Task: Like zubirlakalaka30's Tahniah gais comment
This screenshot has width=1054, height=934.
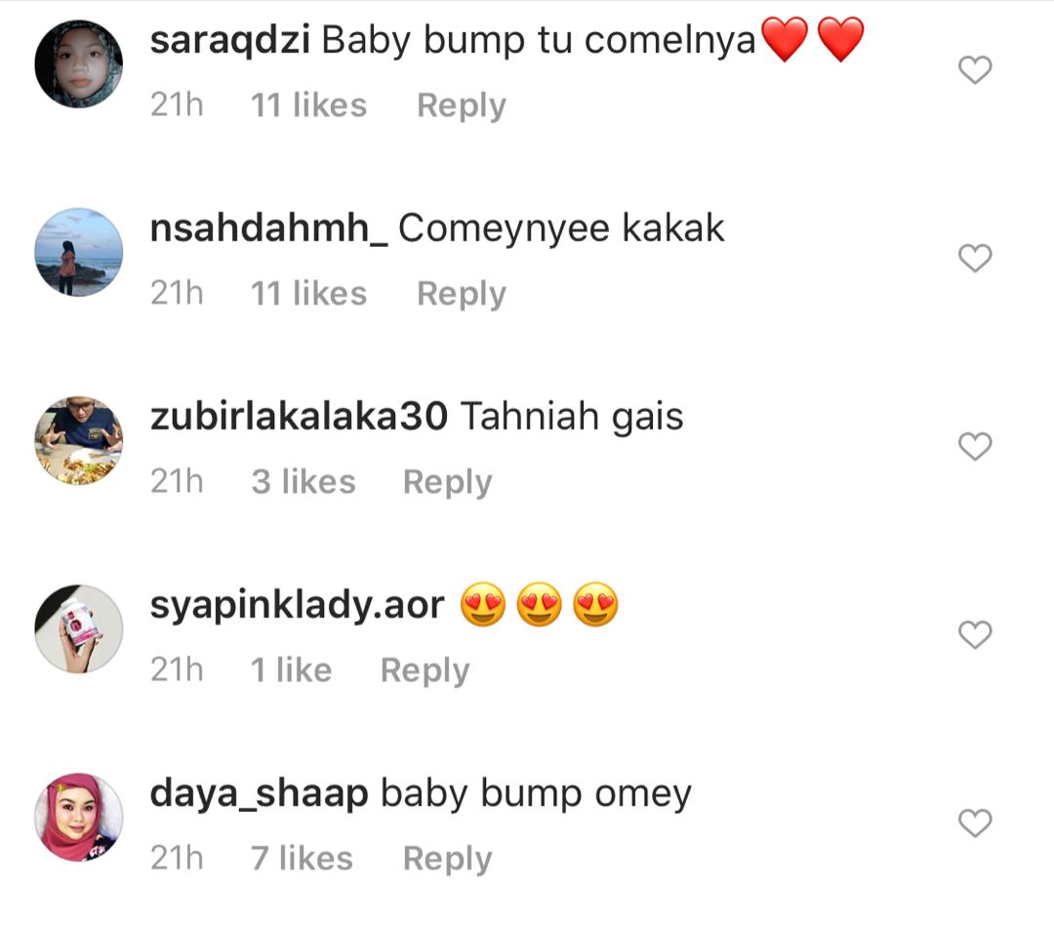Action: coord(975,446)
